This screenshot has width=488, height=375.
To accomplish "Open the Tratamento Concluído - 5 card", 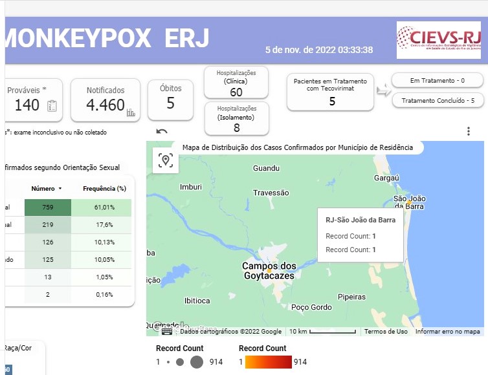I will click(438, 100).
